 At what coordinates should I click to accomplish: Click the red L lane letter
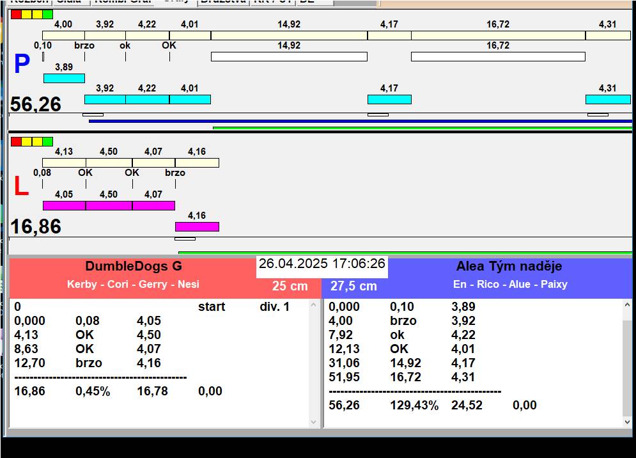coord(21,186)
